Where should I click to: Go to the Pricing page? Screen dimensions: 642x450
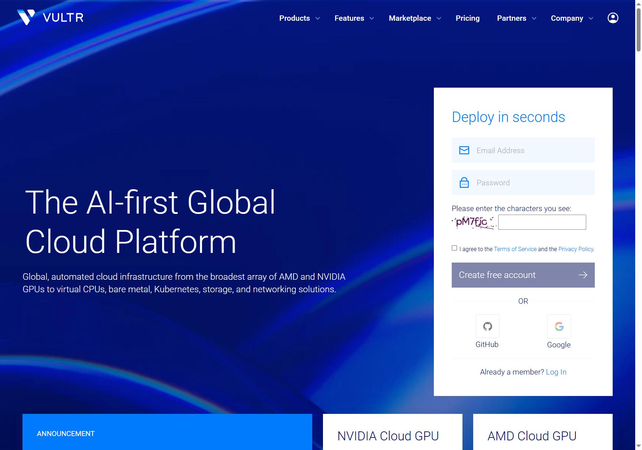point(467,18)
